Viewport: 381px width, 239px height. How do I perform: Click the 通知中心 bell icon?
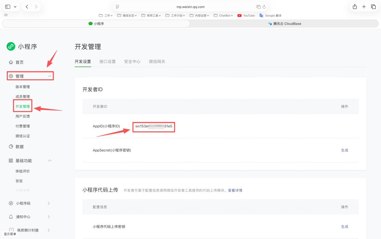point(12,216)
